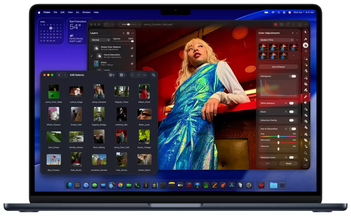This screenshot has height=216, width=351.
Task: Click the Reset button in Color Adjustments
Action: click(288, 163)
